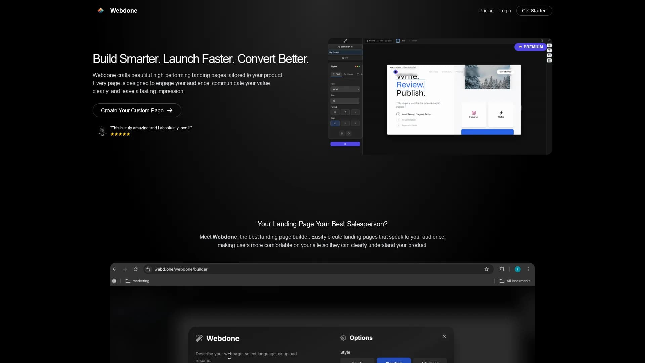Click the browser back arrow
Screen dimensions: 645x363
click(115, 269)
